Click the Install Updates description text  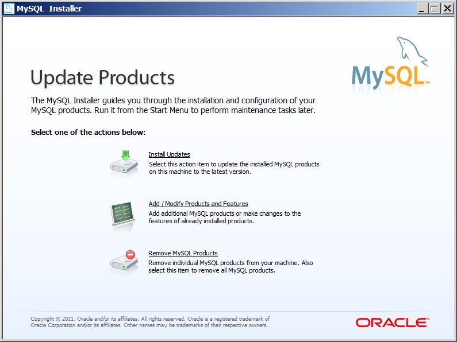coord(234,168)
